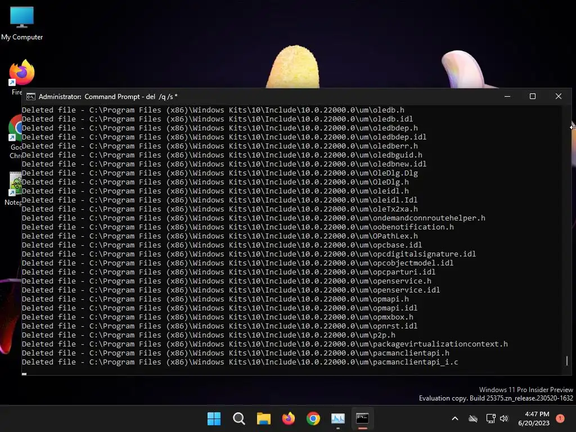
Task: Click the line ending with pacmanclientapi_i.c
Action: [240, 362]
